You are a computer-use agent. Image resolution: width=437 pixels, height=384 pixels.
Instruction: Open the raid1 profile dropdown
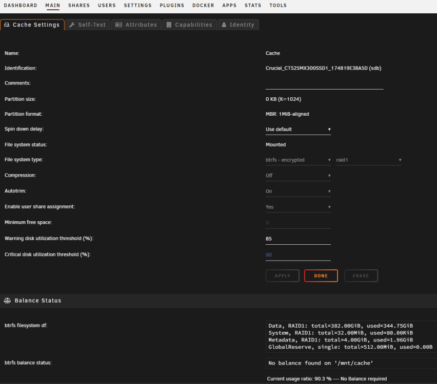coord(369,160)
